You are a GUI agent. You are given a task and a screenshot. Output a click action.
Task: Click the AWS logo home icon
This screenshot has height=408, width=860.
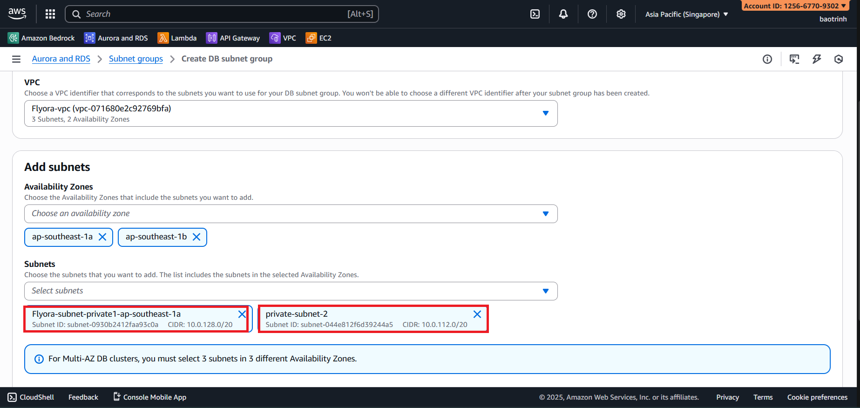(x=17, y=14)
